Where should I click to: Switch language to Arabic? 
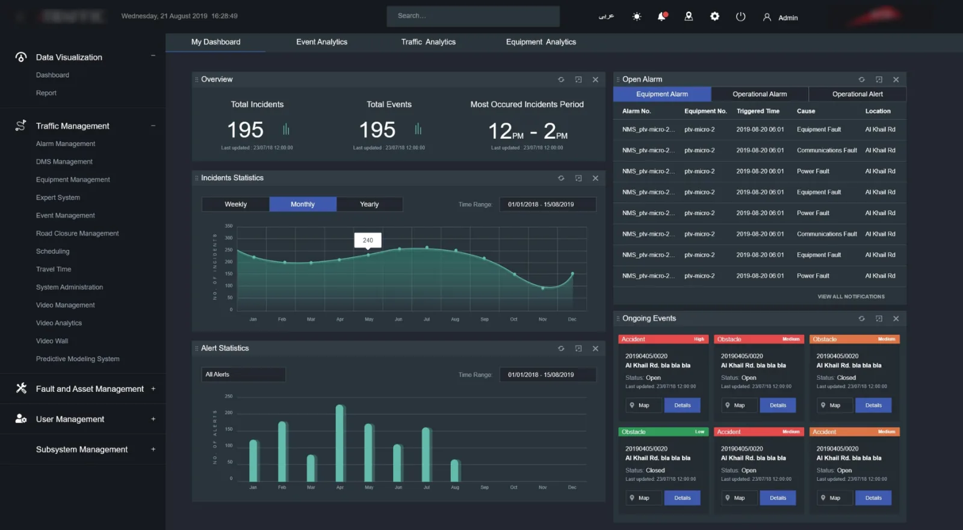tap(606, 16)
